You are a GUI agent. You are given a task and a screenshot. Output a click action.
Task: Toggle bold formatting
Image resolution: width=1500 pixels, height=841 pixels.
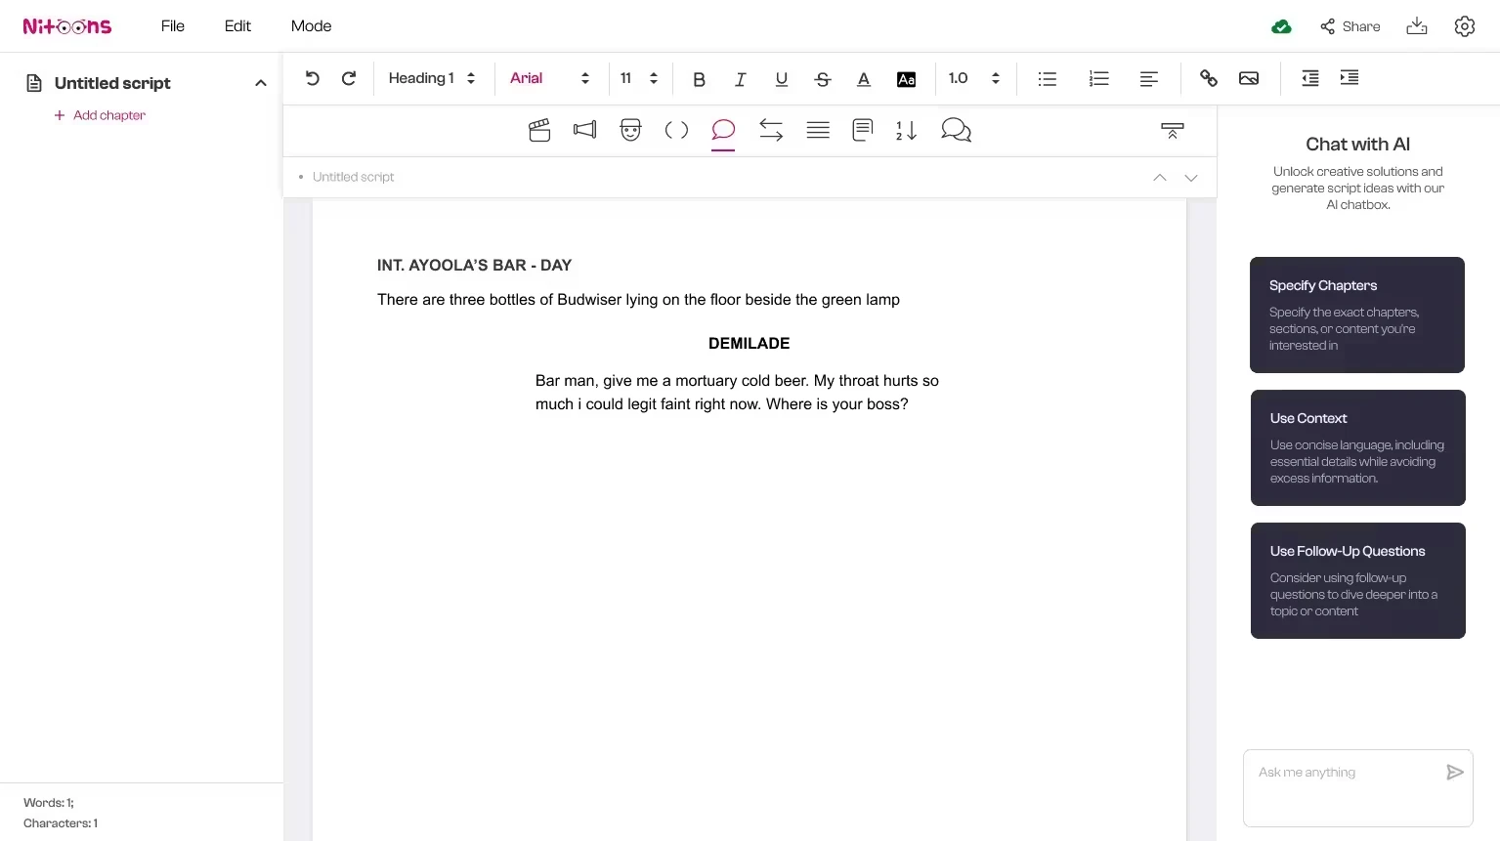(x=699, y=79)
